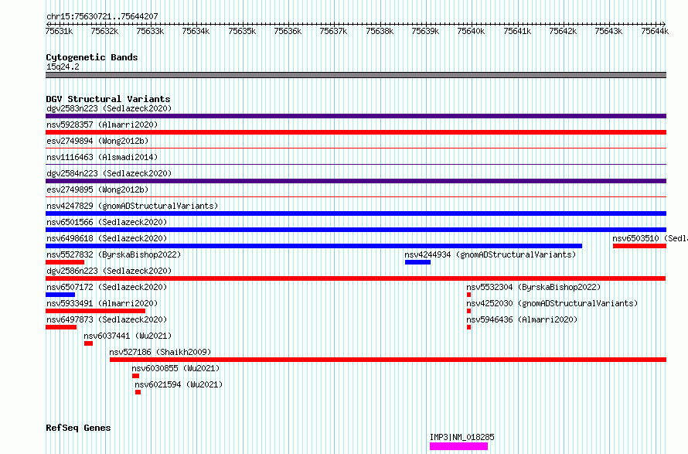
Task: Click the dgv2584n223 (Sedlazeck2020) label
Action: pos(109,173)
